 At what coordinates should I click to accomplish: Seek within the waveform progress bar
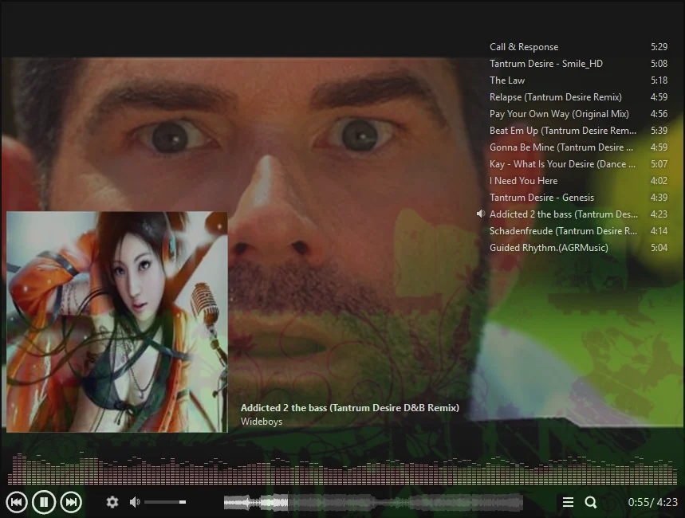(373, 503)
